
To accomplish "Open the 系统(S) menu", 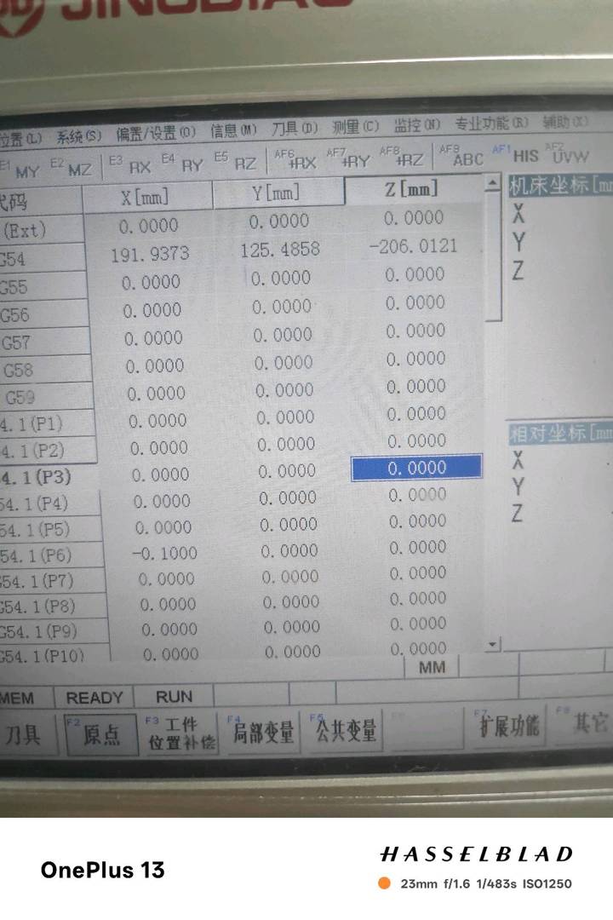I will 78,137.
